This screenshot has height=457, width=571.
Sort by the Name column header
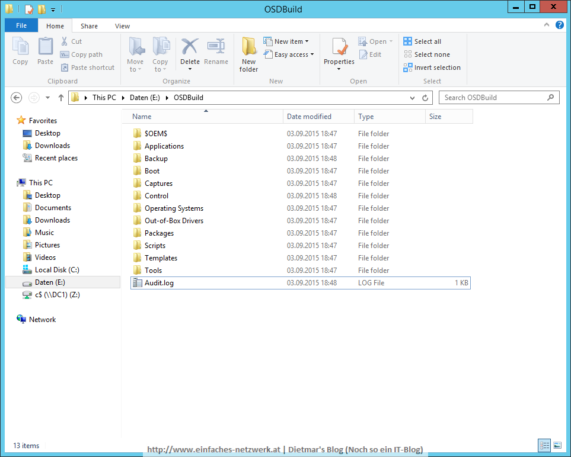(x=202, y=117)
